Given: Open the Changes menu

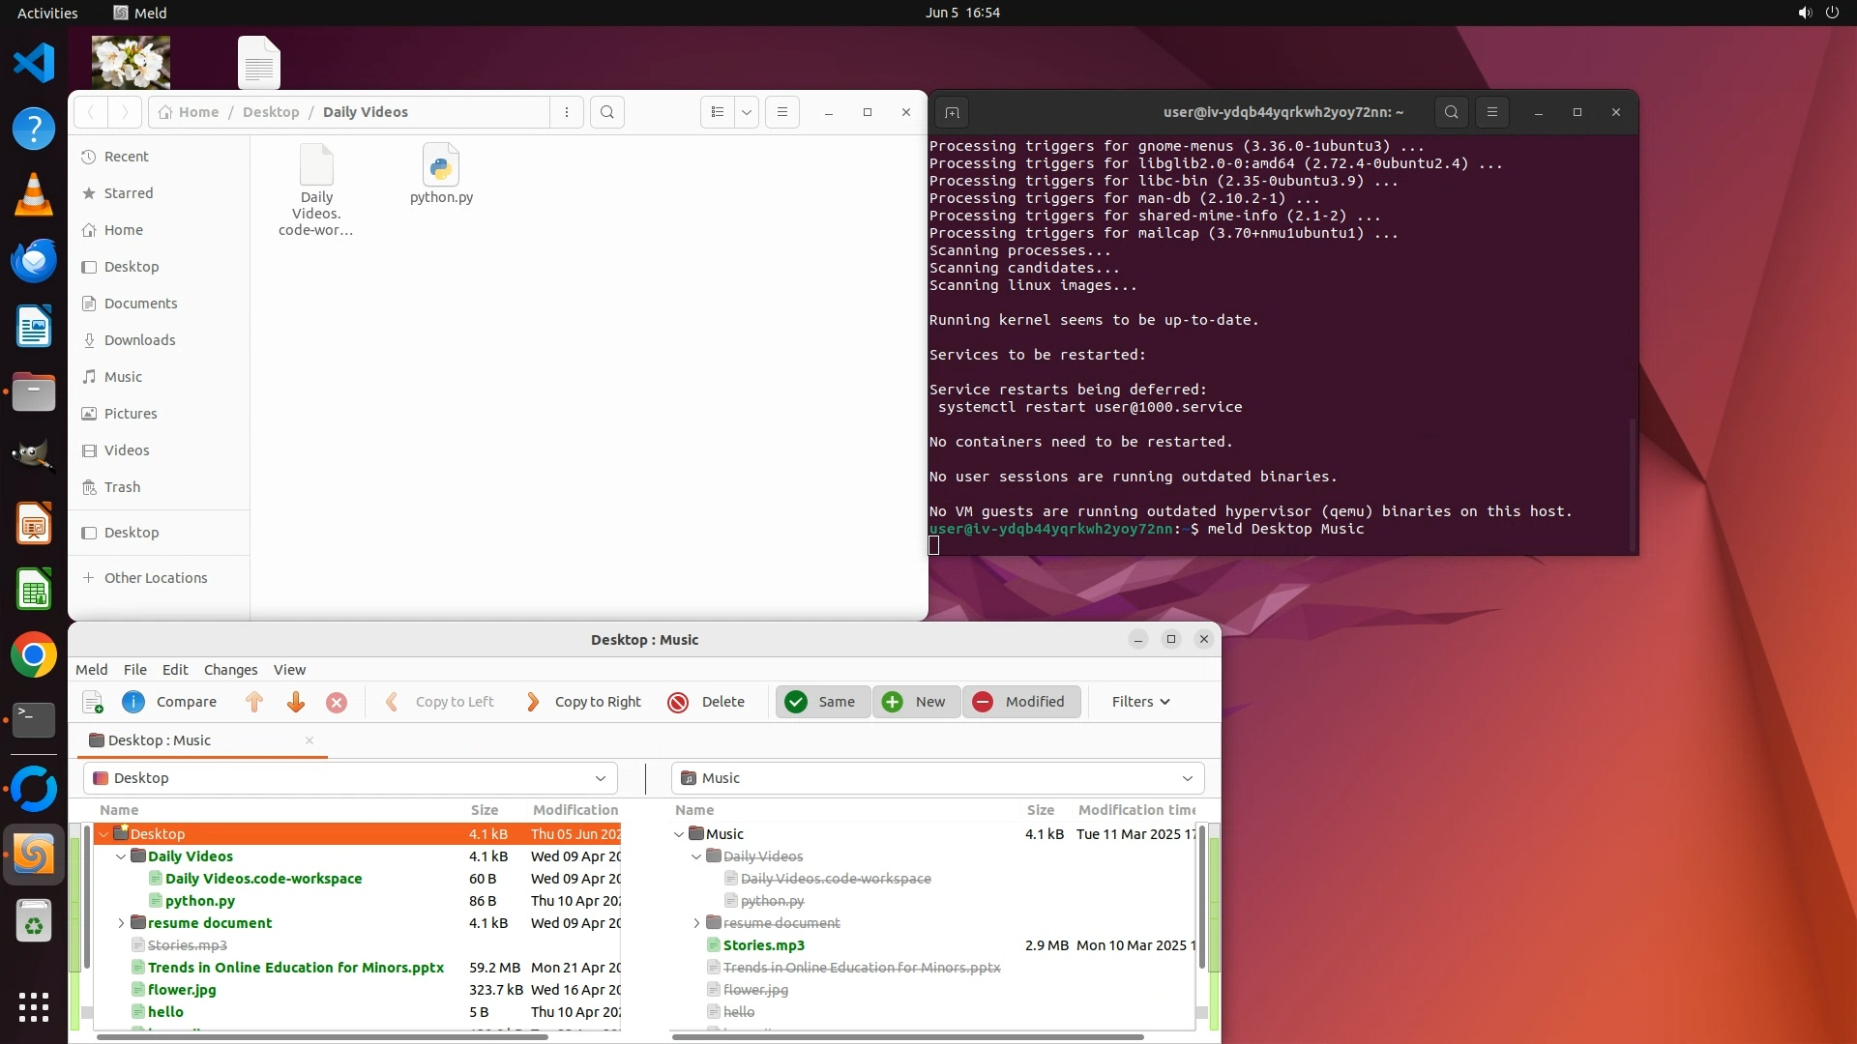Looking at the screenshot, I should (x=230, y=670).
